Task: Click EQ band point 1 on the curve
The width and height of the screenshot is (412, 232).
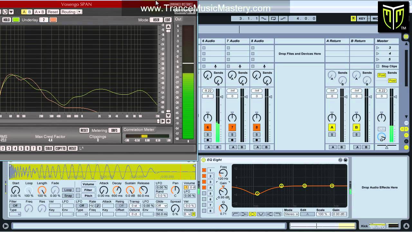Action: (257, 193)
